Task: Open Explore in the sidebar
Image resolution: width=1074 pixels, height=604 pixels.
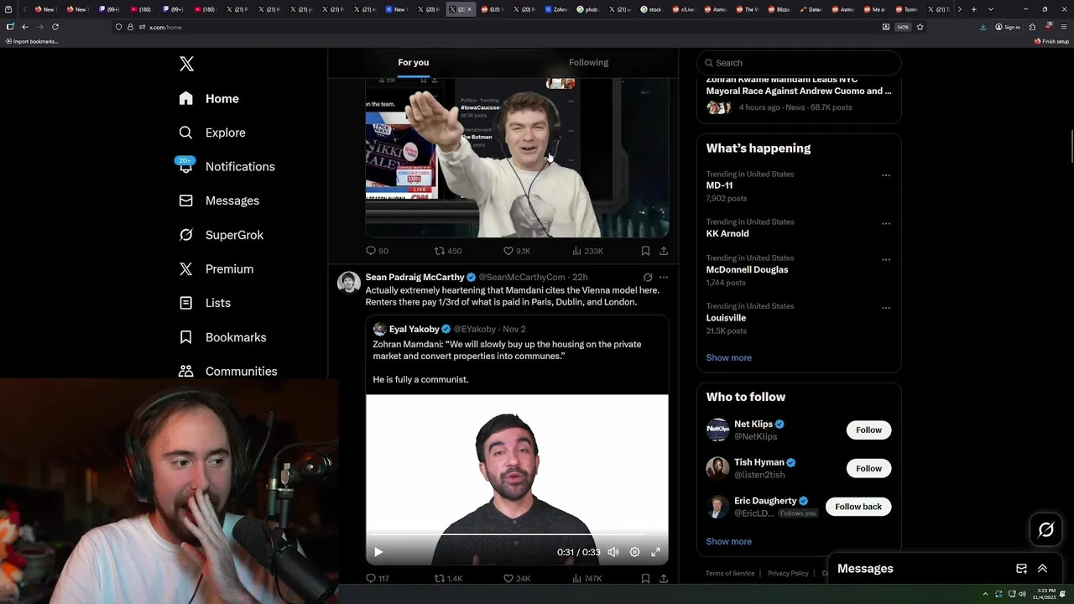Action: 212,133
